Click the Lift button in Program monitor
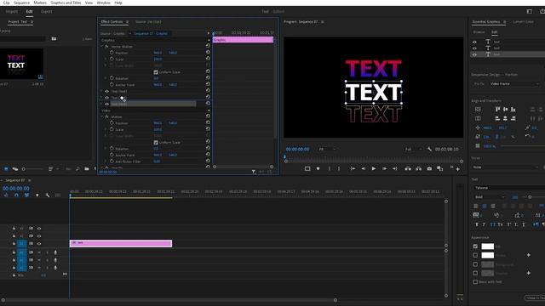 coord(408,168)
